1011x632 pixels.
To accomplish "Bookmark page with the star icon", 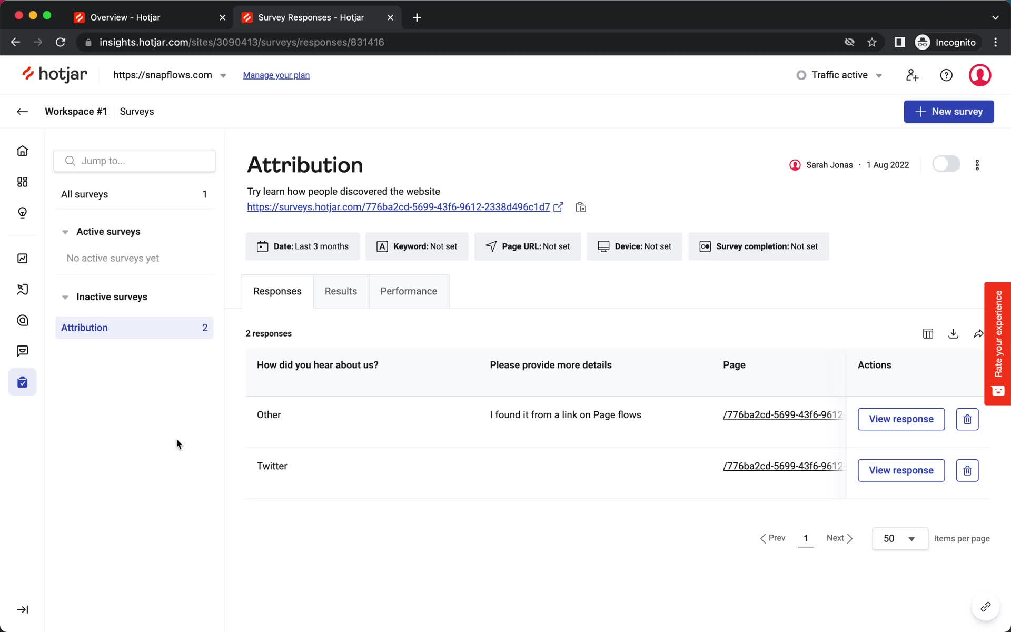I will pyautogui.click(x=872, y=42).
